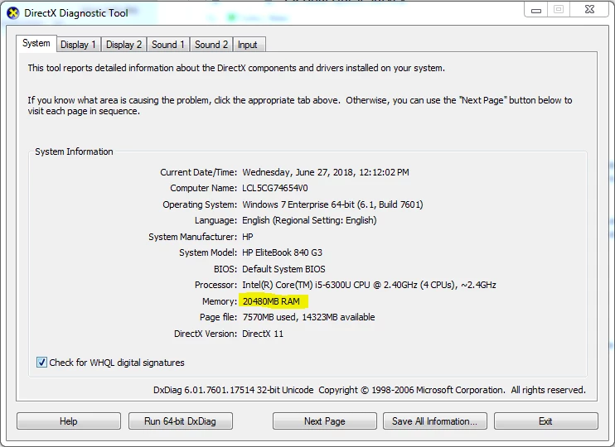
Task: Click the DirectX 11 version value
Action: pos(263,334)
